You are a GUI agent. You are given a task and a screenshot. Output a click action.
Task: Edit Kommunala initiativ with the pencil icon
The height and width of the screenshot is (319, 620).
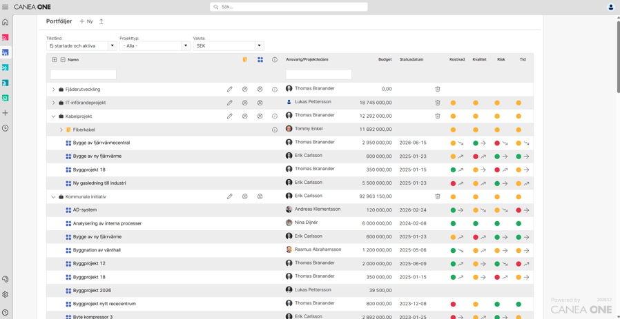coord(230,196)
